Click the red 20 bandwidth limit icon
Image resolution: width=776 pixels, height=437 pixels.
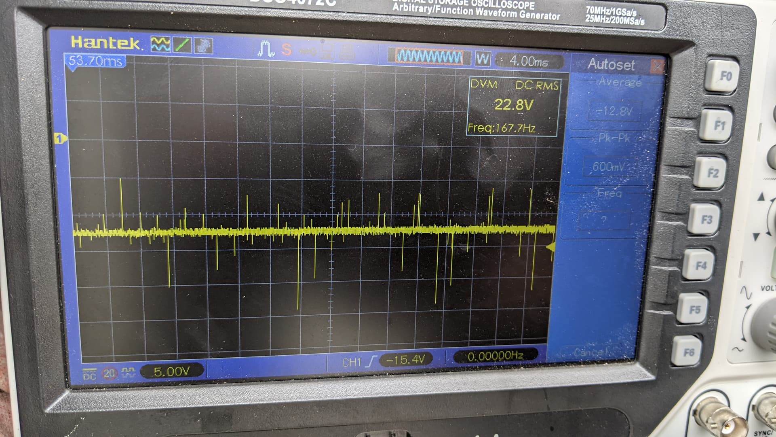(x=109, y=373)
